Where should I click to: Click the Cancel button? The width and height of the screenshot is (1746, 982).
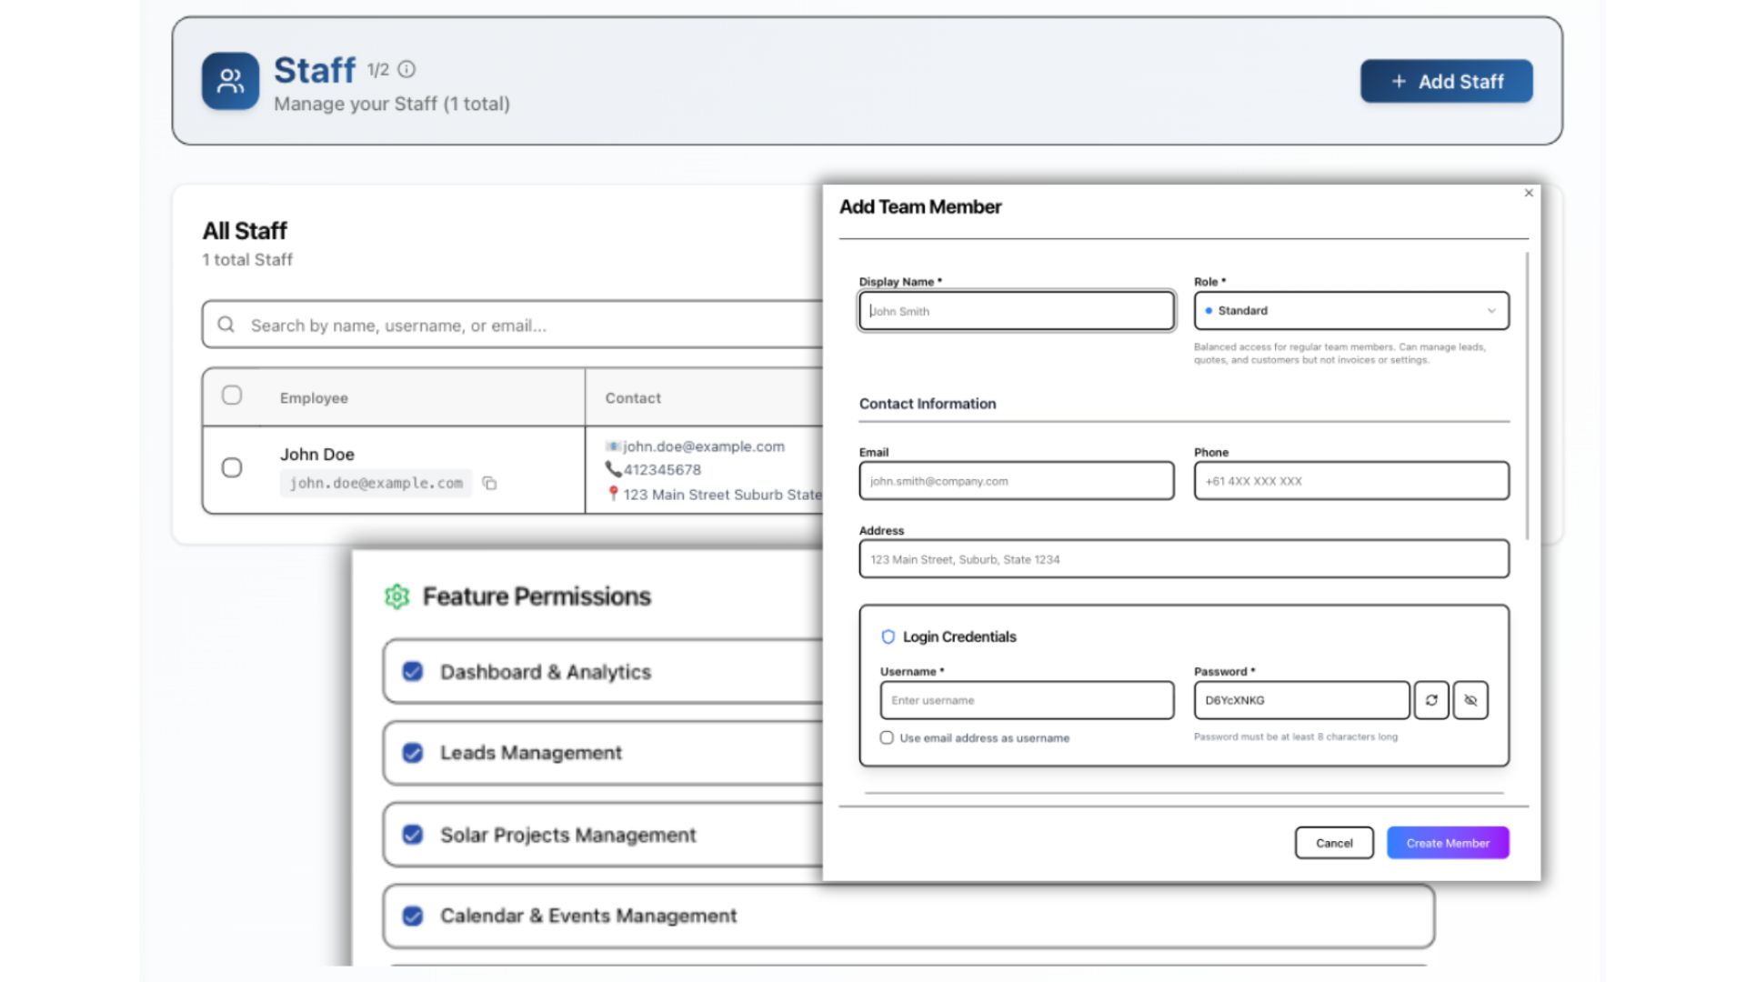(1334, 843)
